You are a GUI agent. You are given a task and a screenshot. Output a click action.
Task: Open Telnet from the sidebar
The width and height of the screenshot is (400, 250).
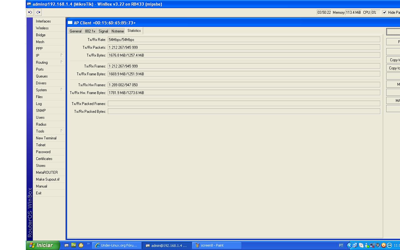[x=41, y=145]
